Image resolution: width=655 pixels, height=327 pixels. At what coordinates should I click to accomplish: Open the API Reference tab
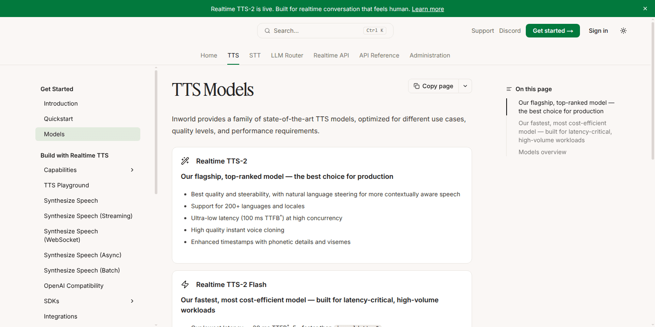(379, 55)
